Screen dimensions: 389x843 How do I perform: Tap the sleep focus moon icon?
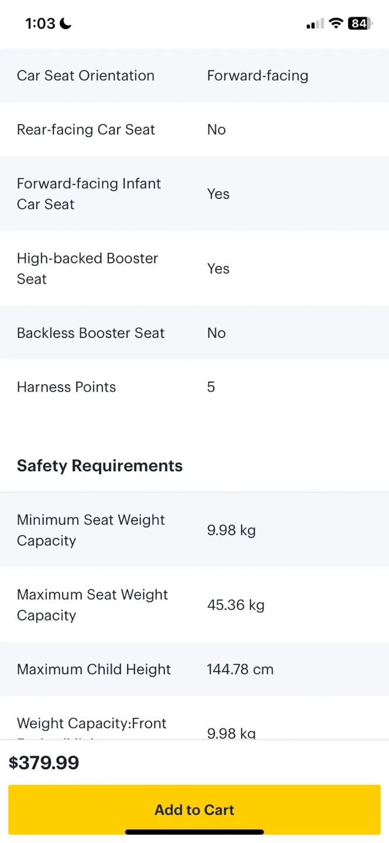pos(66,23)
